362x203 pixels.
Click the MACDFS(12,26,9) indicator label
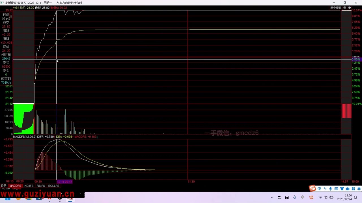(25, 137)
